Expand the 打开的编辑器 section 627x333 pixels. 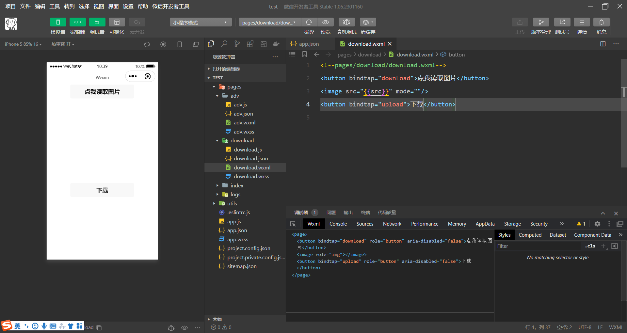pos(245,69)
